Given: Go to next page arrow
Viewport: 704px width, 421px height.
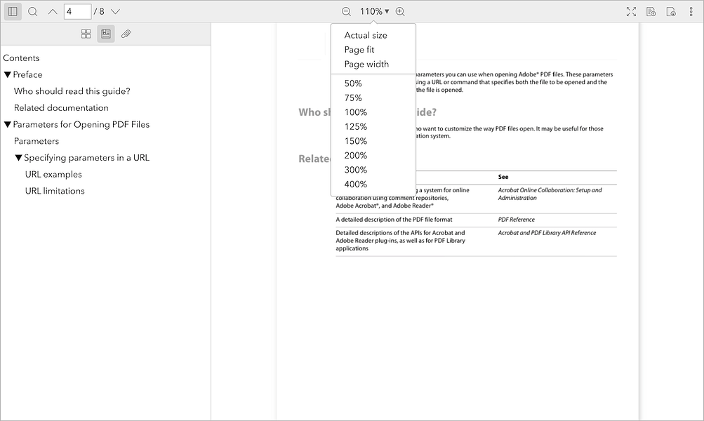Looking at the screenshot, I should coord(115,12).
